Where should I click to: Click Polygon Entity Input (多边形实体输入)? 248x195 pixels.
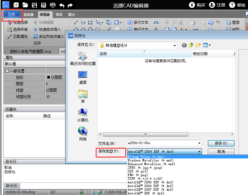pos(49,36)
